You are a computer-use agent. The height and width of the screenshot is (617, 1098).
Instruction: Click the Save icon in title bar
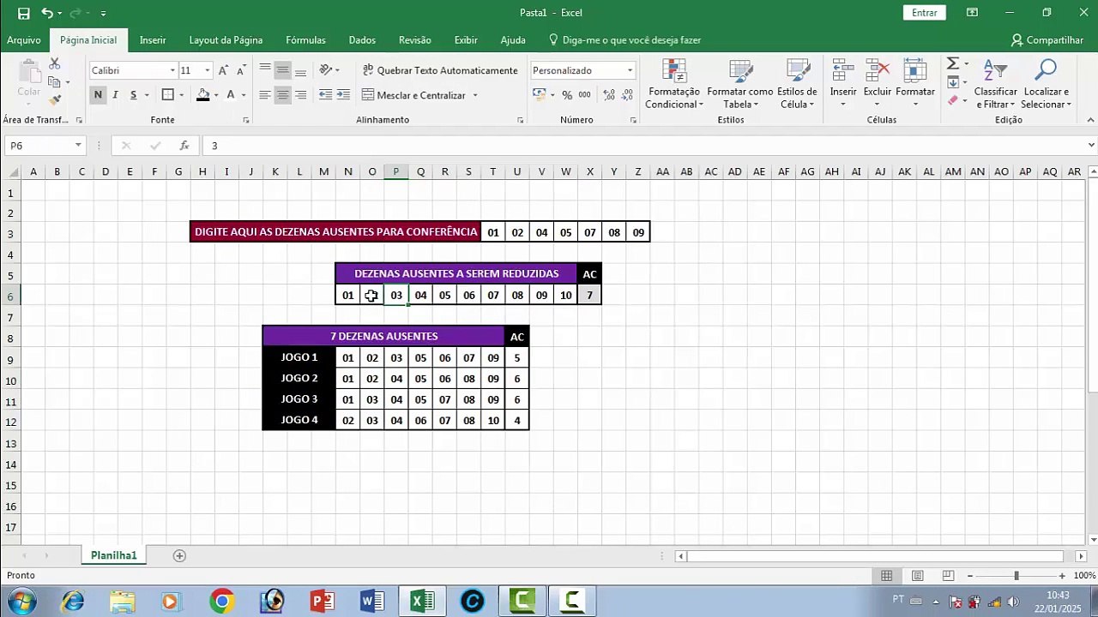(x=23, y=13)
